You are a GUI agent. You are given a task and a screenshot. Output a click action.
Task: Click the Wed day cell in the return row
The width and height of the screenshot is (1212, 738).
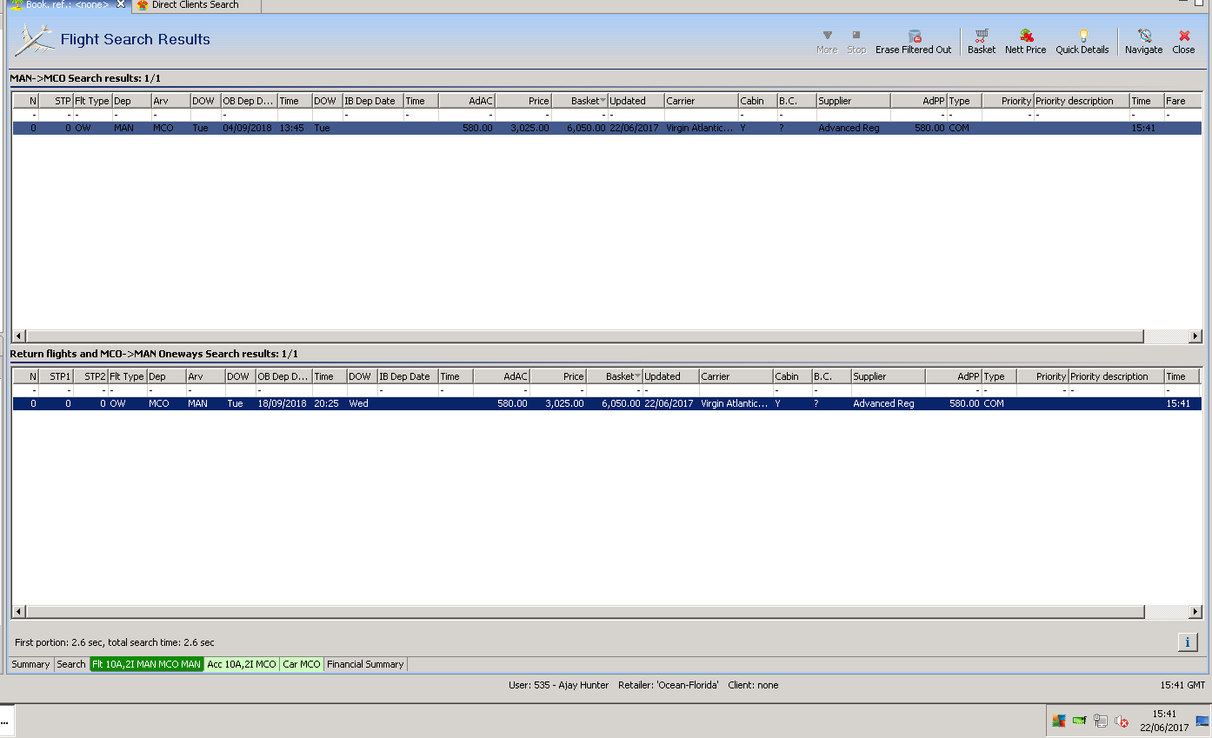362,403
